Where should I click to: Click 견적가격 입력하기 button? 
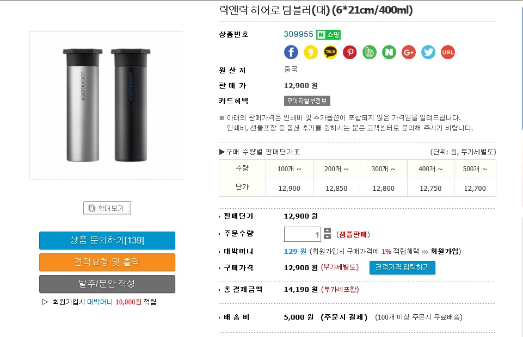402,267
